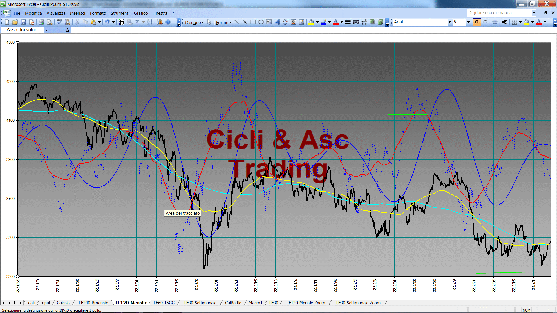Image resolution: width=557 pixels, height=313 pixels.
Task: Insert Picture from file icon
Action: click(x=302, y=22)
